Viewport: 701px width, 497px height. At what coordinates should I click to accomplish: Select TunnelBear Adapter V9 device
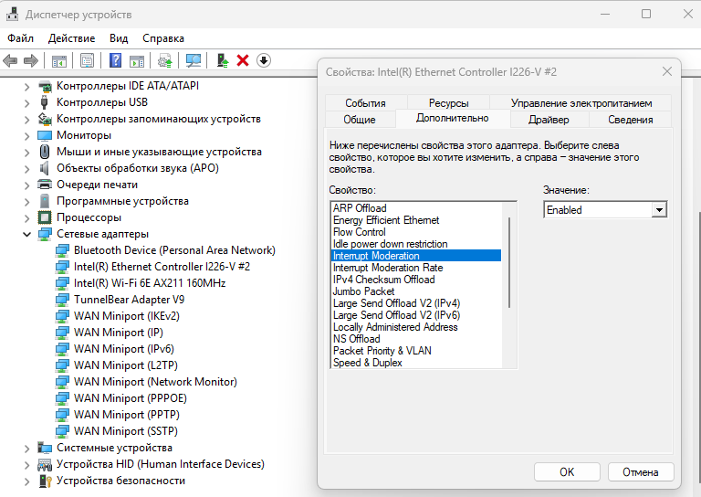129,300
